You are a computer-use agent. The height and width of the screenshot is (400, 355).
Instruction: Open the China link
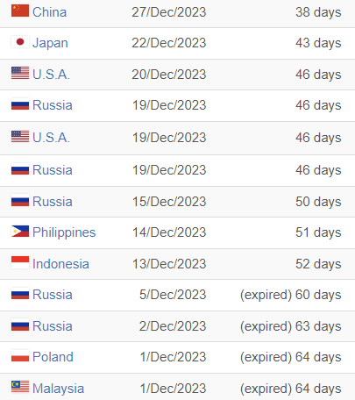point(49,12)
